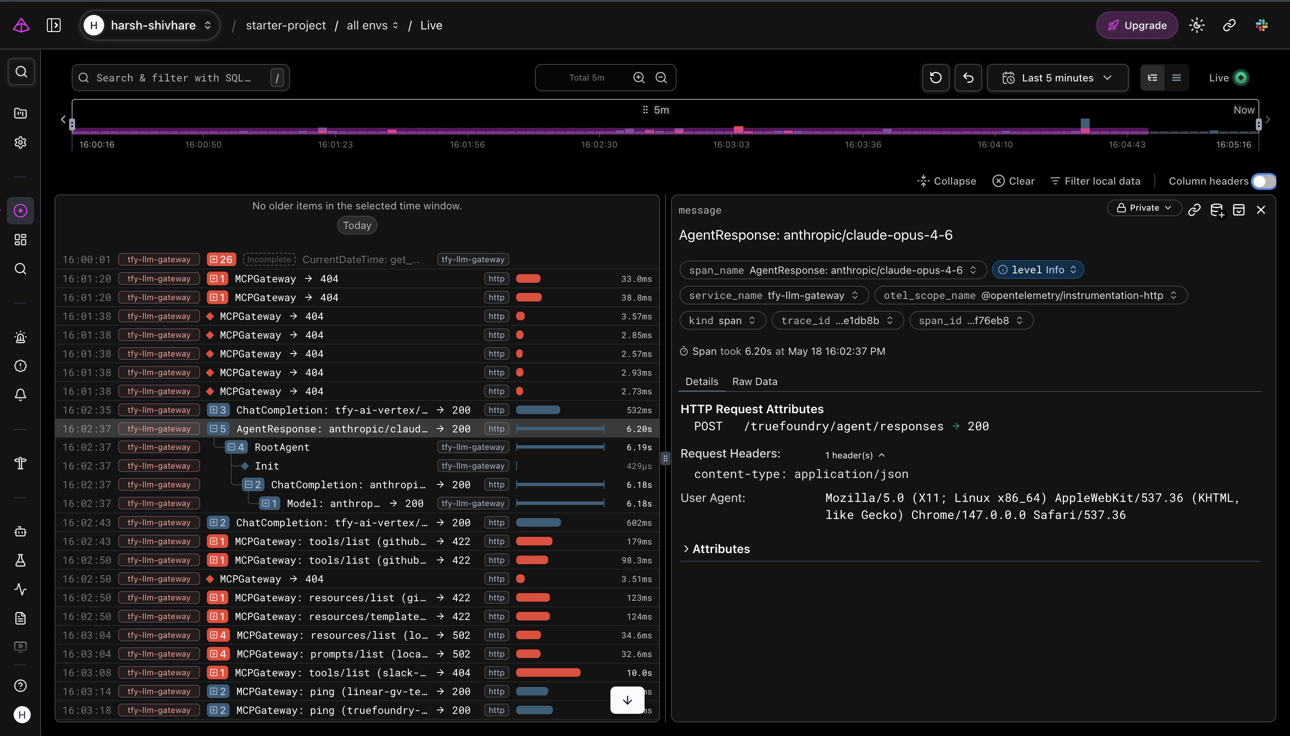Zoom out on the timeline

[662, 77]
